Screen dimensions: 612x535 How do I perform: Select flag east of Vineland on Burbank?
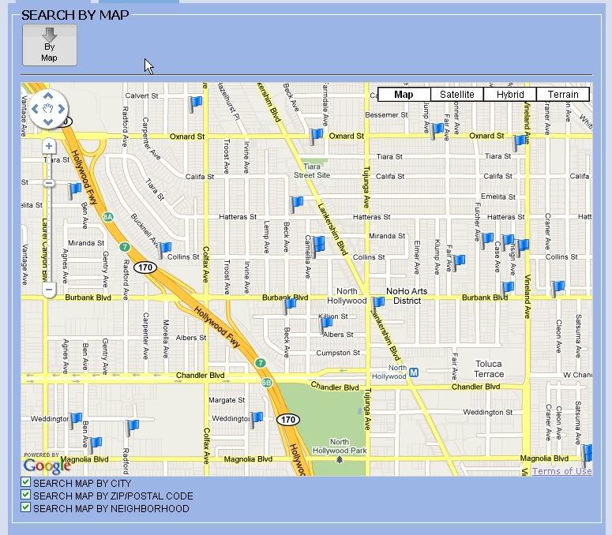[558, 289]
